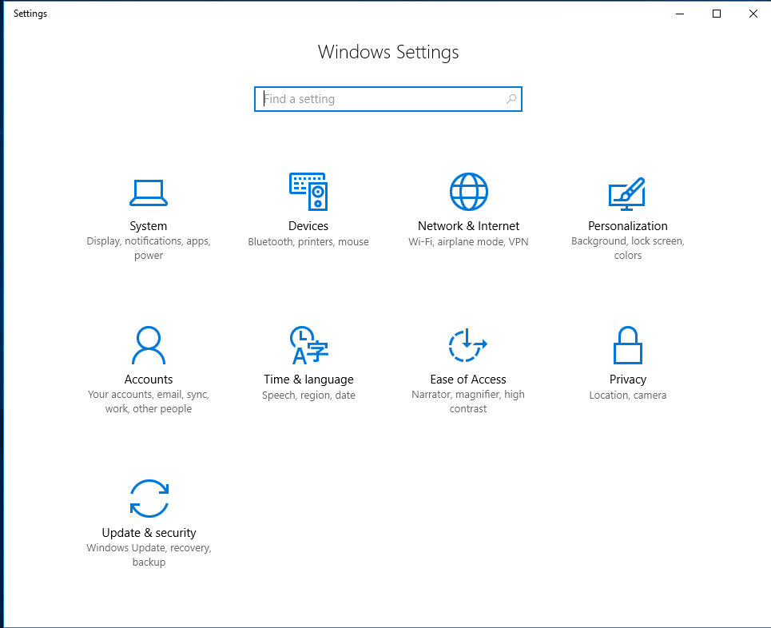
Task: Open the Time & language icon
Action: pyautogui.click(x=308, y=344)
